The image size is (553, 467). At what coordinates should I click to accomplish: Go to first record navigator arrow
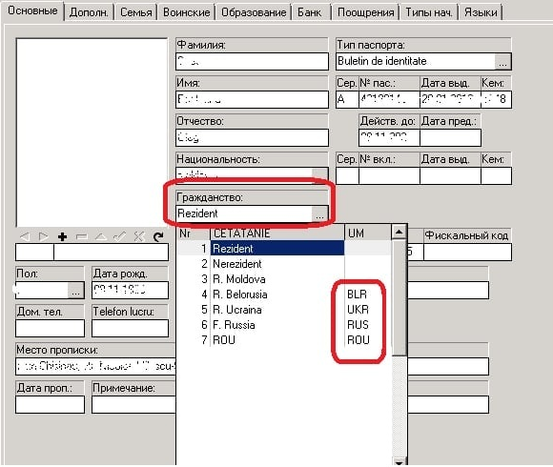point(25,236)
